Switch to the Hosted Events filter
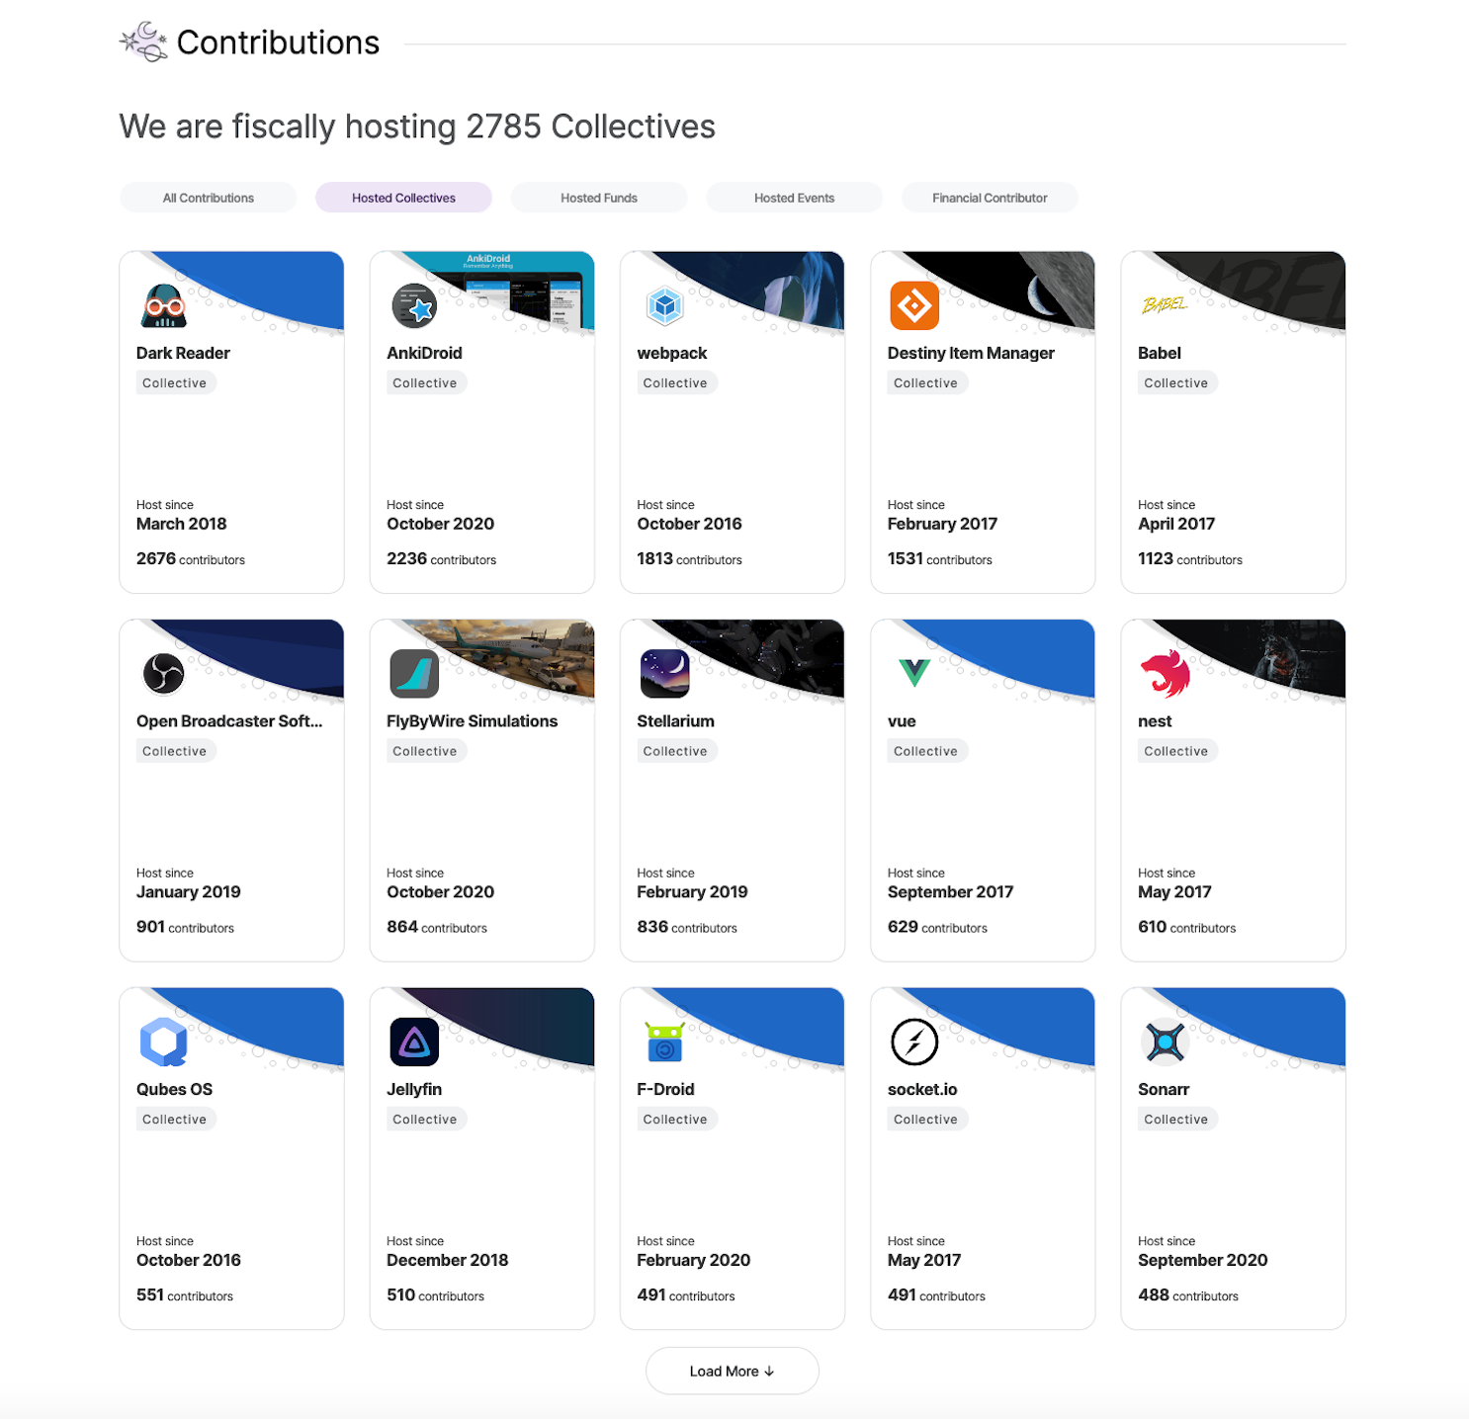The height and width of the screenshot is (1419, 1469). (x=794, y=197)
